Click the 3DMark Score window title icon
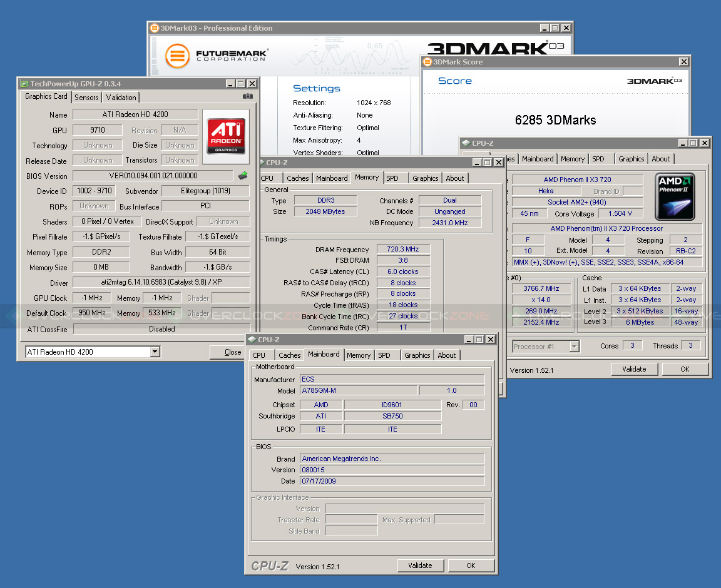Viewport: 721px width, 588px height. tap(427, 61)
